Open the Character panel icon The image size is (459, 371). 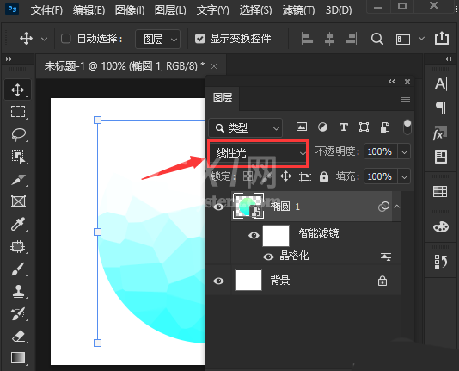click(x=441, y=84)
